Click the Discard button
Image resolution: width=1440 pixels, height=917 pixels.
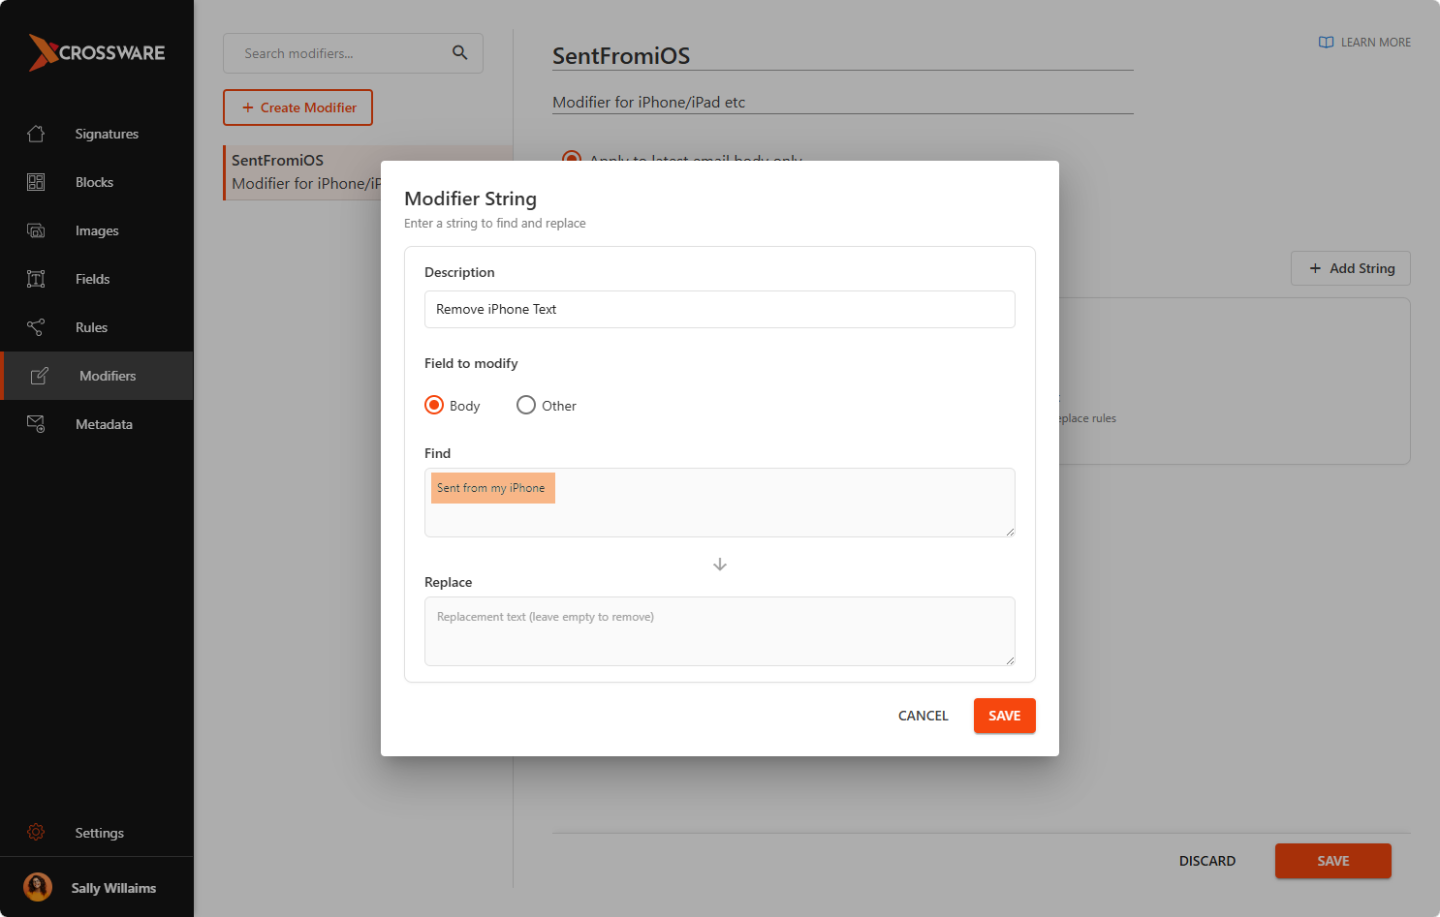point(1207,861)
